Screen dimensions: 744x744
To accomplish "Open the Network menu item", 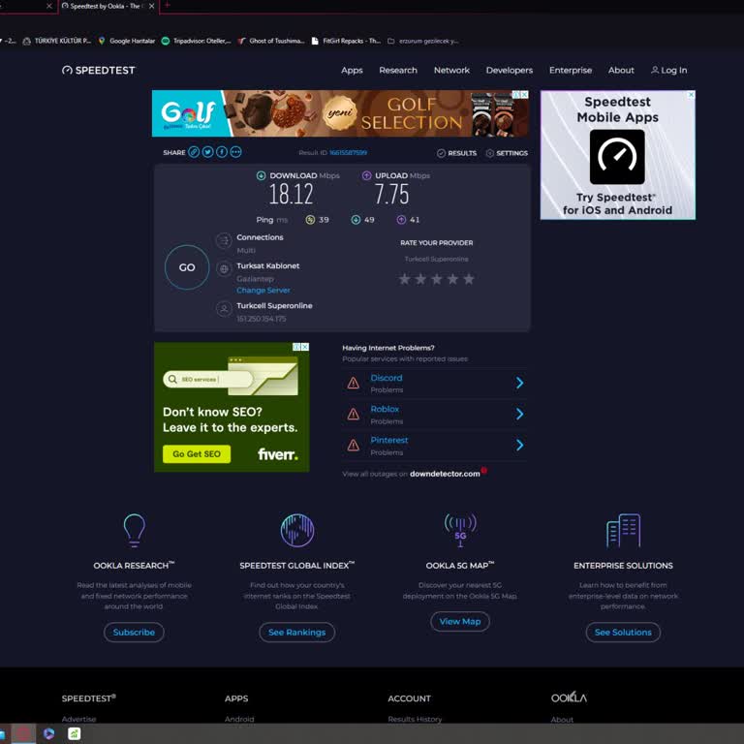I will pyautogui.click(x=451, y=70).
